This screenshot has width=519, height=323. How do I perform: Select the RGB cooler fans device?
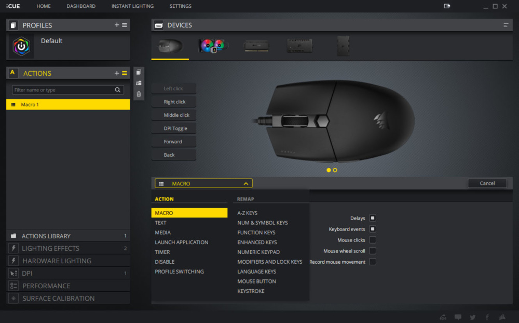pos(213,46)
